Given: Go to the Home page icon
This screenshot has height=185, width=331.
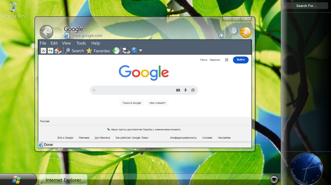Looking at the screenshot, I should tap(58, 51).
